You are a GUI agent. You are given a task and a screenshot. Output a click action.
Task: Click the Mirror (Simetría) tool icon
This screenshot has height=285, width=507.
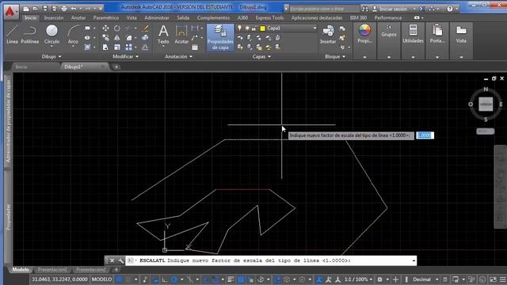(117, 38)
